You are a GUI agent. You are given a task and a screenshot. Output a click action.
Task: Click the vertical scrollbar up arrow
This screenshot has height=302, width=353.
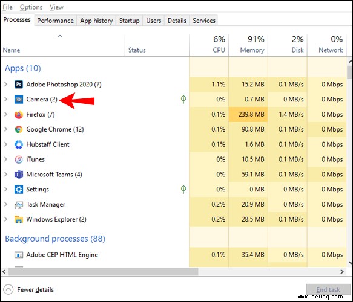[x=350, y=61]
